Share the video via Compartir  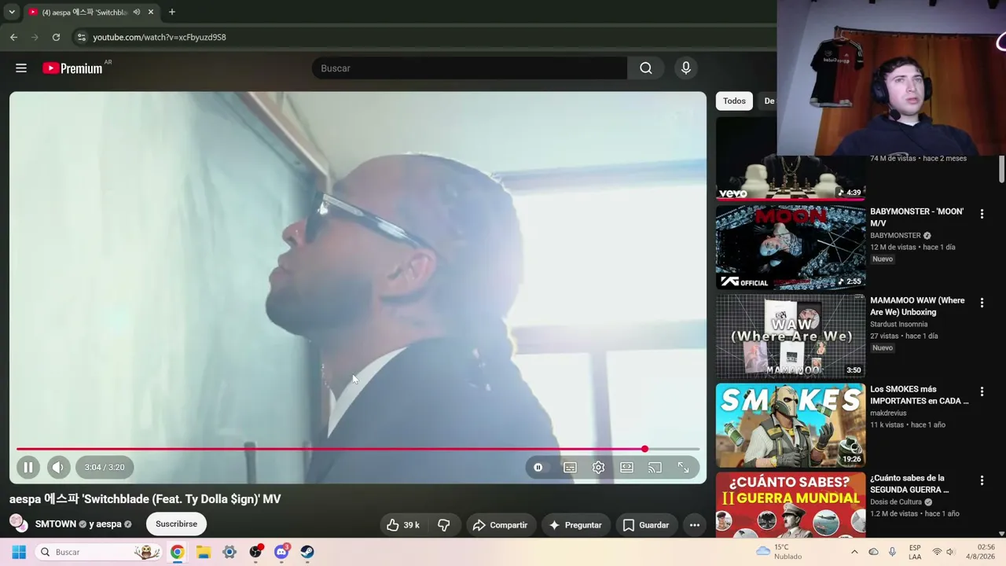(x=501, y=525)
